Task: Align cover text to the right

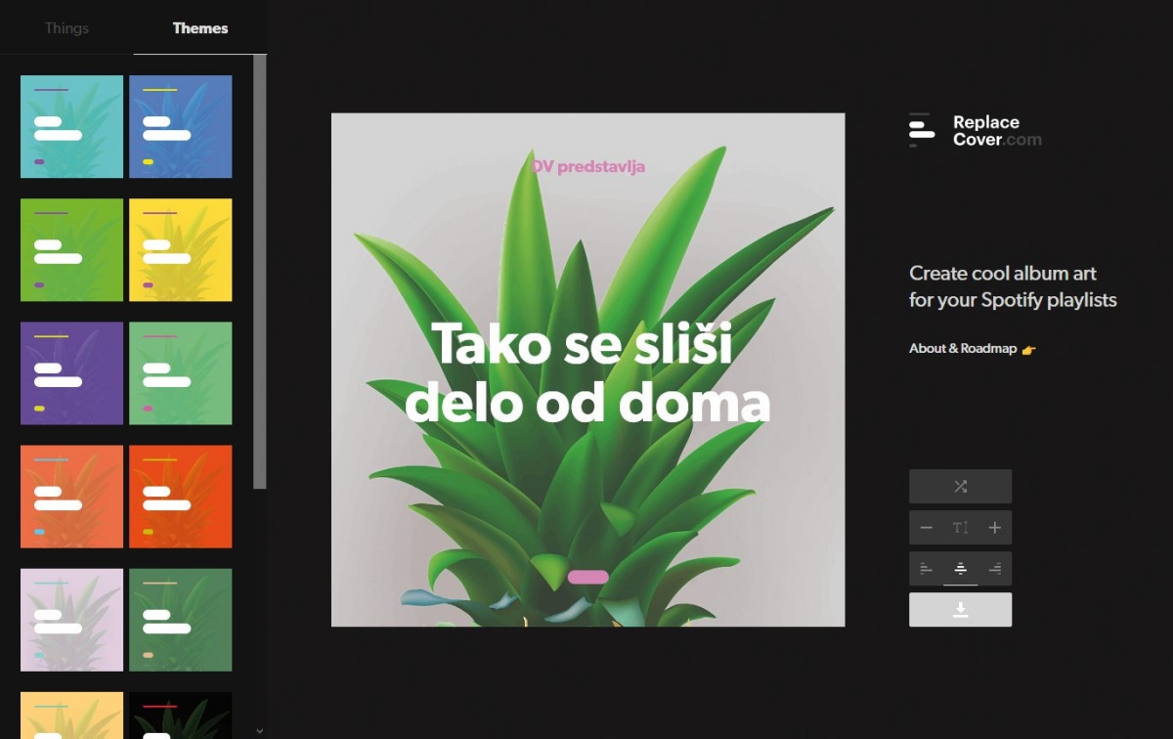Action: click(x=994, y=568)
